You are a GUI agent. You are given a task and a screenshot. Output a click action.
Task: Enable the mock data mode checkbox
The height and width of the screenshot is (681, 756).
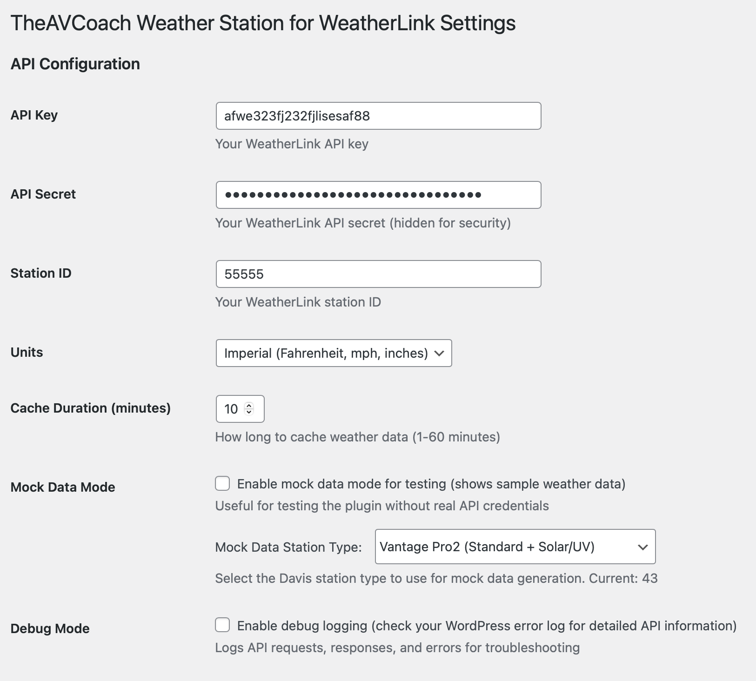coord(222,484)
